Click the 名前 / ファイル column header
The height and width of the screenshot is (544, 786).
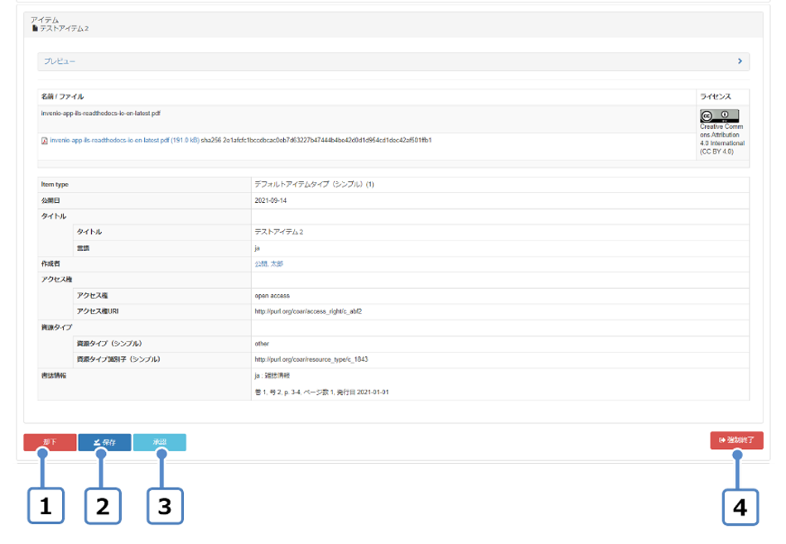[62, 97]
